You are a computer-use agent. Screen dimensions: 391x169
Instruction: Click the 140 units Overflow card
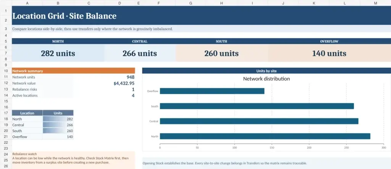coord(329,53)
